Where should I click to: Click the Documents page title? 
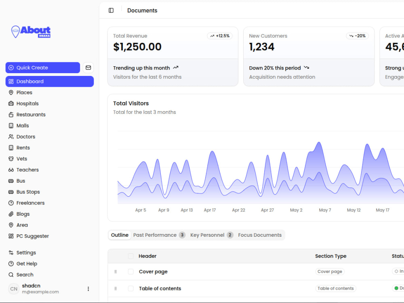(142, 11)
